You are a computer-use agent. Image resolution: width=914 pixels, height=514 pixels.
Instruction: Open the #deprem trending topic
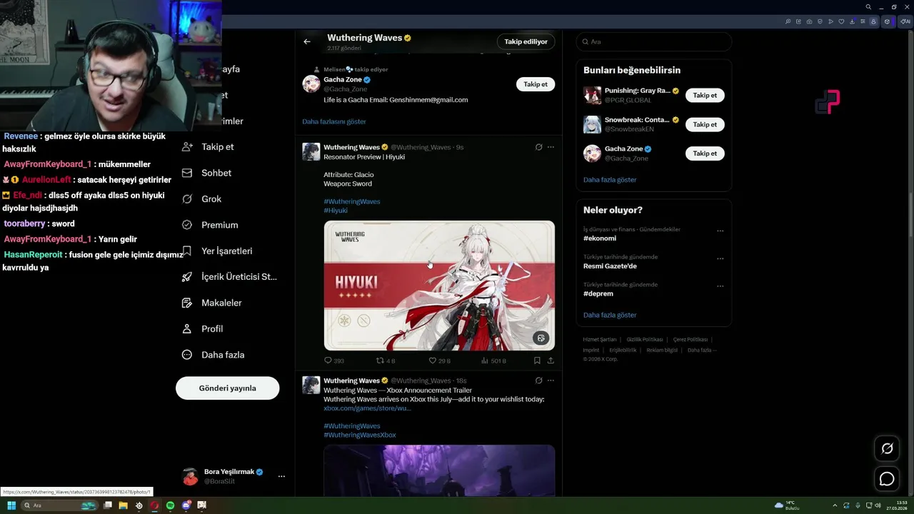click(x=598, y=293)
